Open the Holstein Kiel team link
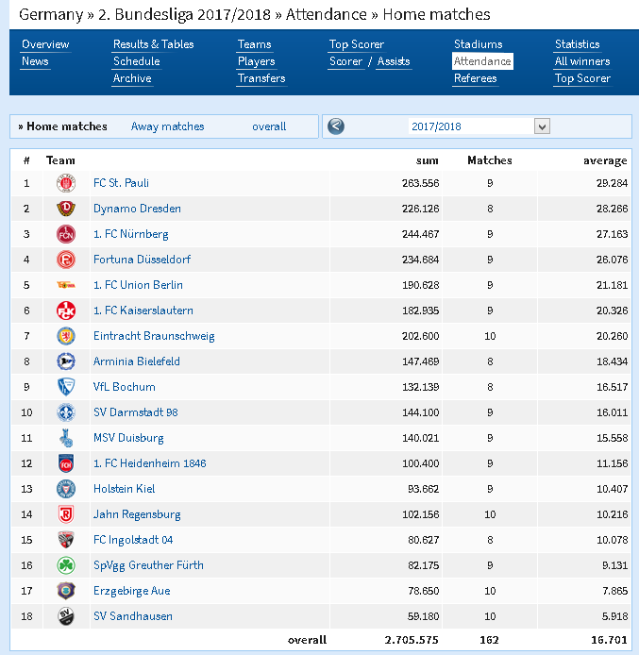This screenshot has width=639, height=655. 124,489
